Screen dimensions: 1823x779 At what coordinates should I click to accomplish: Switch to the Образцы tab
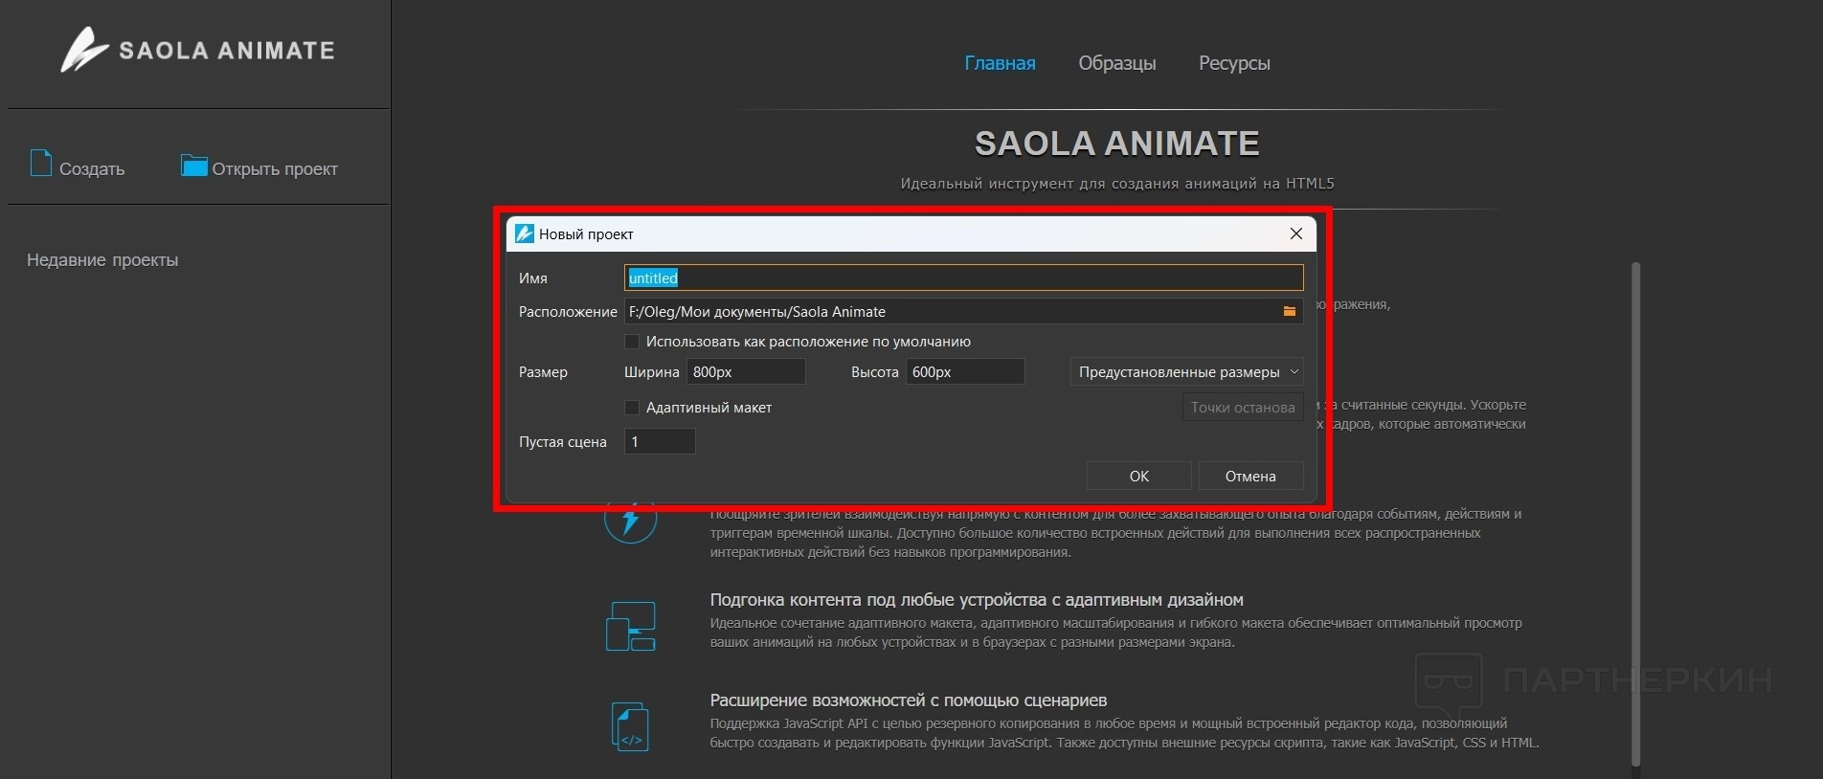click(x=1116, y=63)
